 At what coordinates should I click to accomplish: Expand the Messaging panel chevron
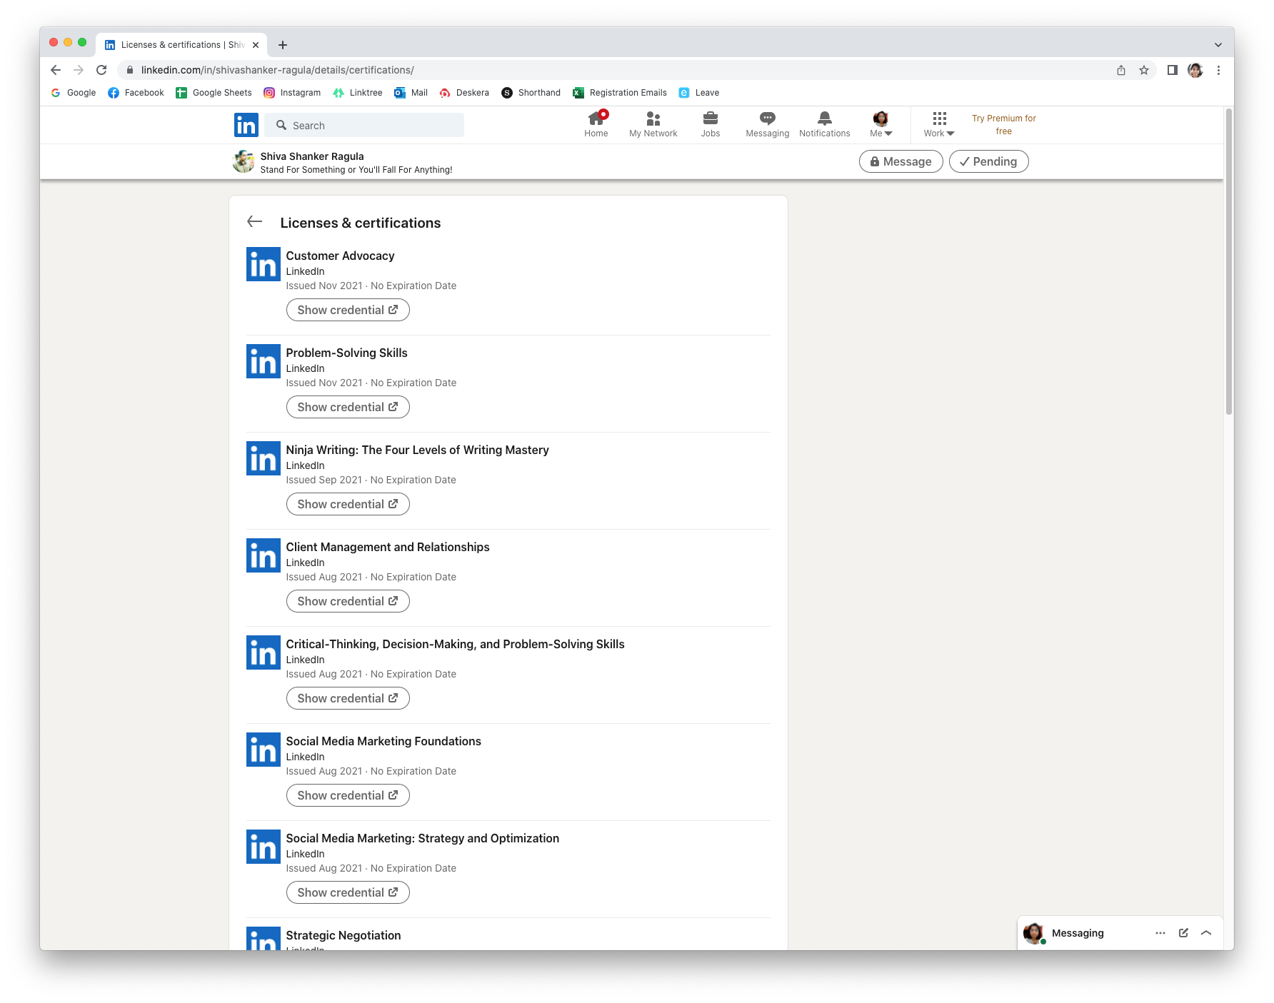click(x=1206, y=933)
